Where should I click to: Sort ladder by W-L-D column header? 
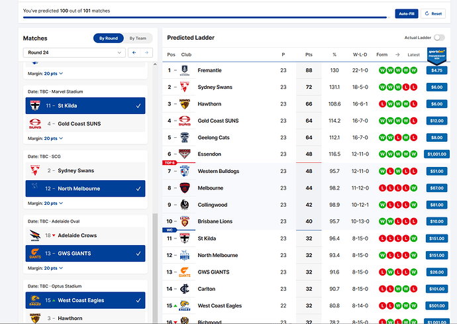360,54
